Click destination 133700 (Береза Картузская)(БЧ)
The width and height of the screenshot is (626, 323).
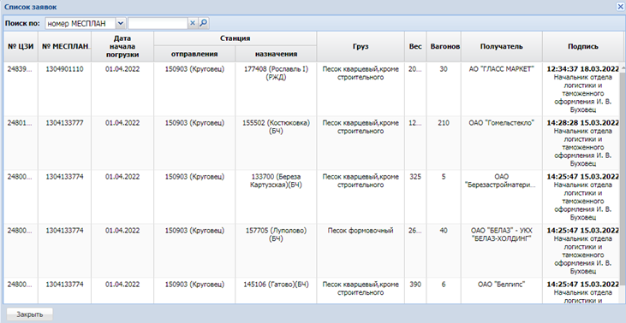tap(276, 180)
